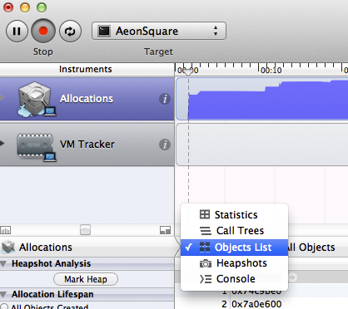
Task: Choose Console from the popup menu
Action: pyautogui.click(x=234, y=279)
